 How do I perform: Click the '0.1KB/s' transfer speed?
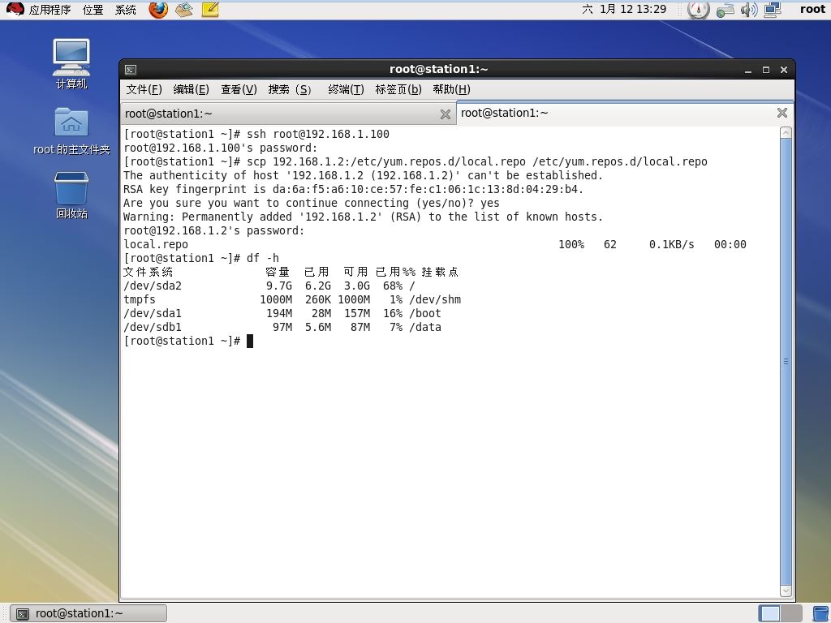tap(671, 245)
